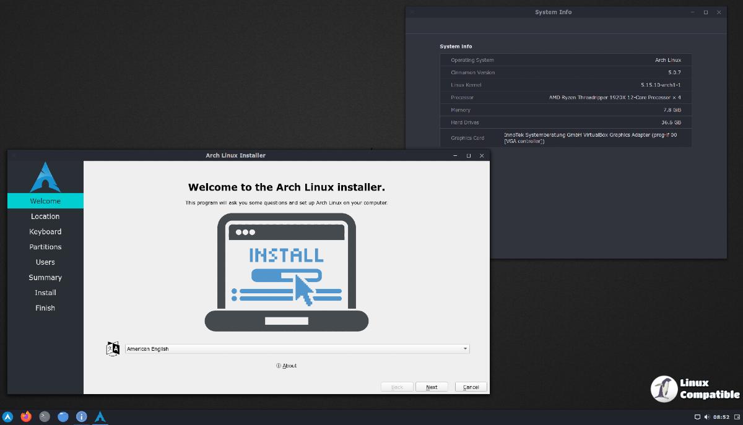743x425 pixels.
Task: Open the blue file manager taskbar icon
Action: pyautogui.click(x=63, y=417)
